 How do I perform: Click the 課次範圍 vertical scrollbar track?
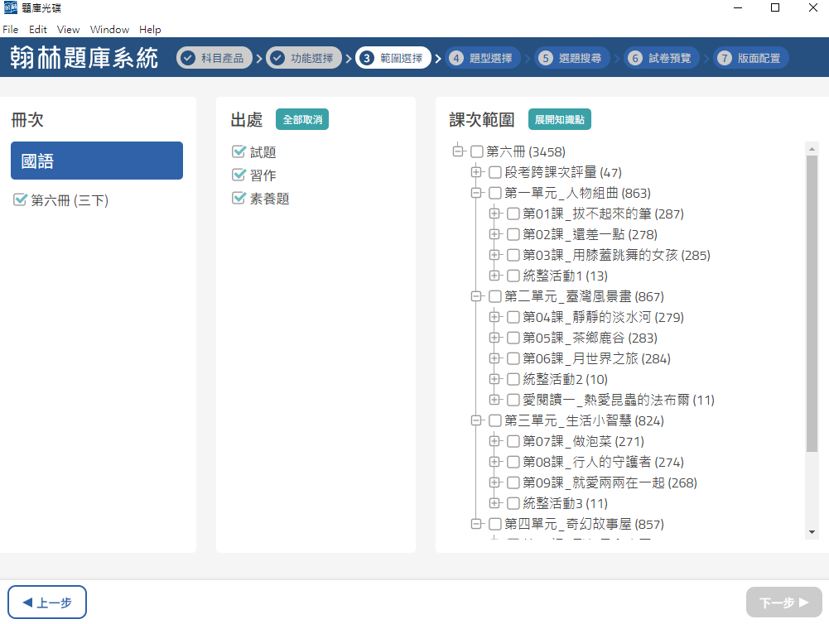tap(812, 488)
